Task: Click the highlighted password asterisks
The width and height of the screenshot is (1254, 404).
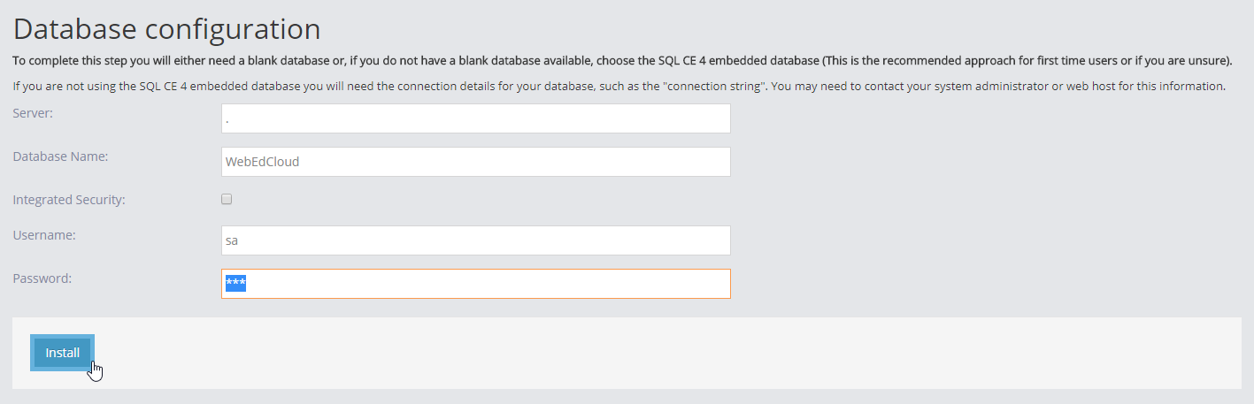Action: tap(235, 284)
